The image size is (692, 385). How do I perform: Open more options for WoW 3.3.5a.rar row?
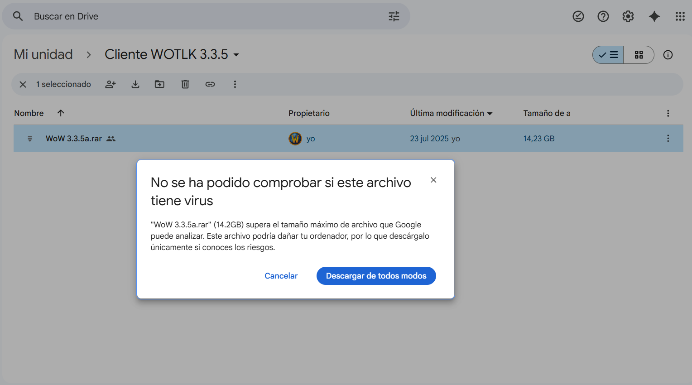pos(668,139)
